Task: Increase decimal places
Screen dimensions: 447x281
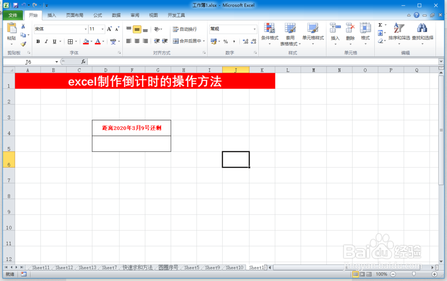Action: click(245, 42)
